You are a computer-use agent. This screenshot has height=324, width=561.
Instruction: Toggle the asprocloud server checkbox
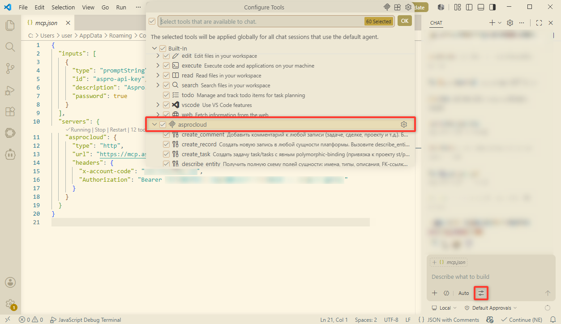coord(163,124)
